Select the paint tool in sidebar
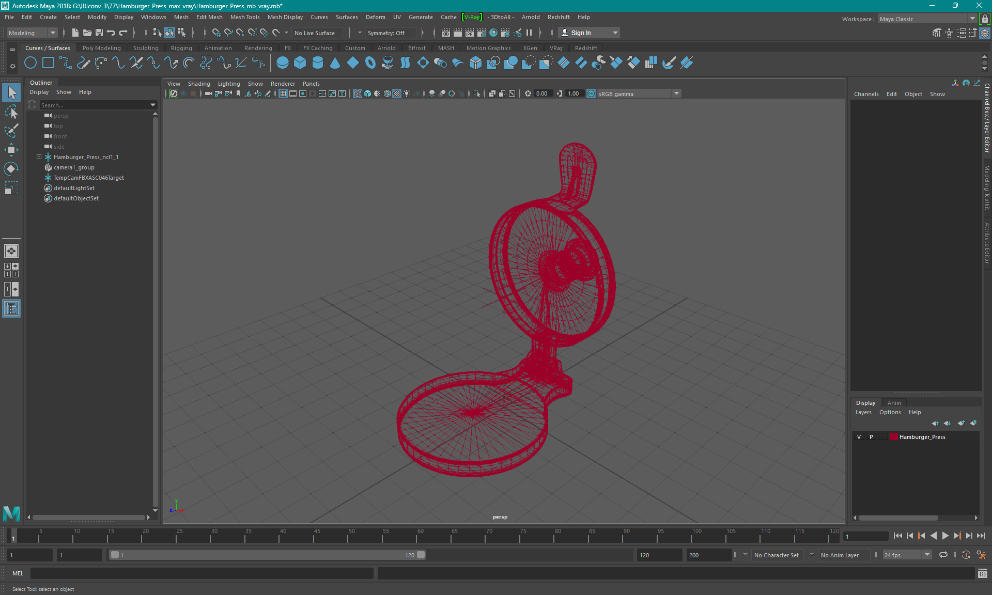This screenshot has height=595, width=992. pyautogui.click(x=12, y=130)
